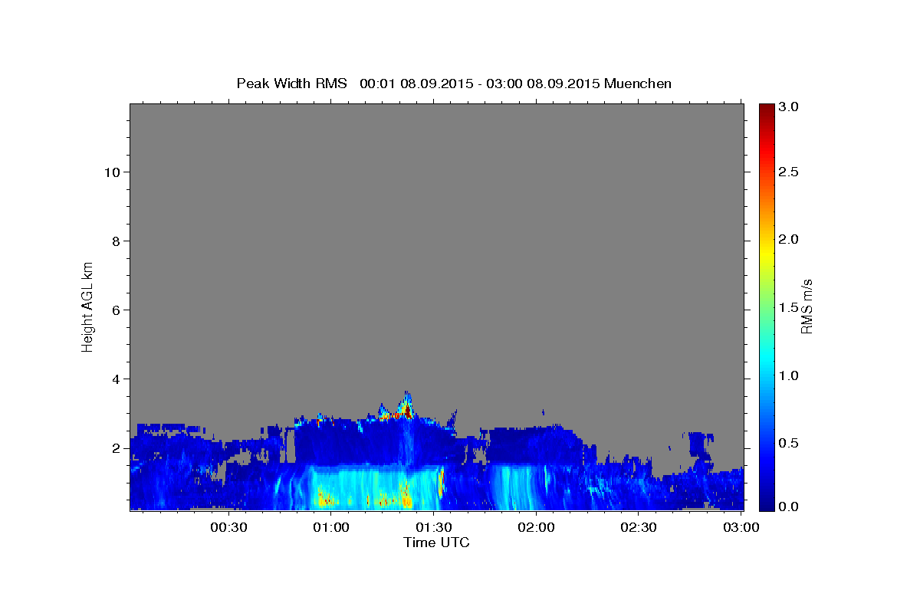Click the plot title 'Peak Width RMS'
Viewport: 920px width, 613px height.
coord(291,84)
